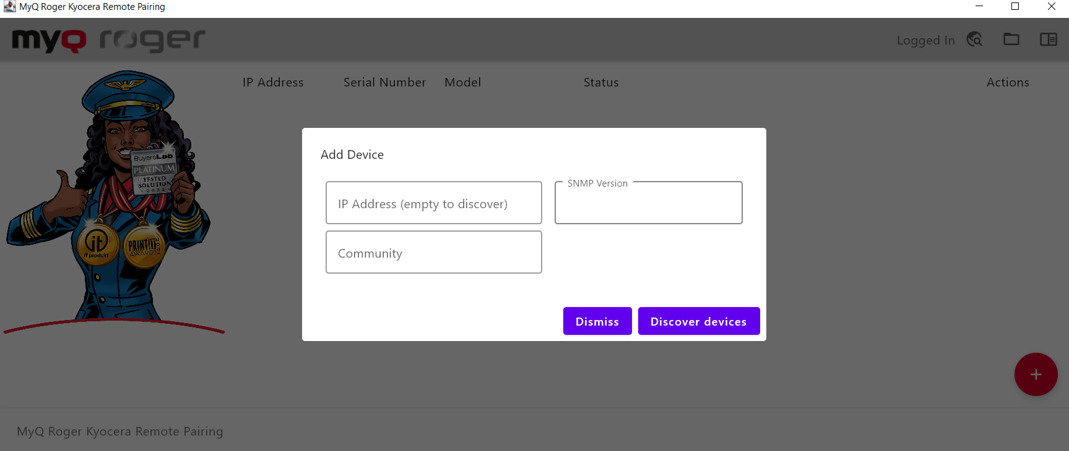Open the SNMP Version dropdown

click(x=649, y=203)
